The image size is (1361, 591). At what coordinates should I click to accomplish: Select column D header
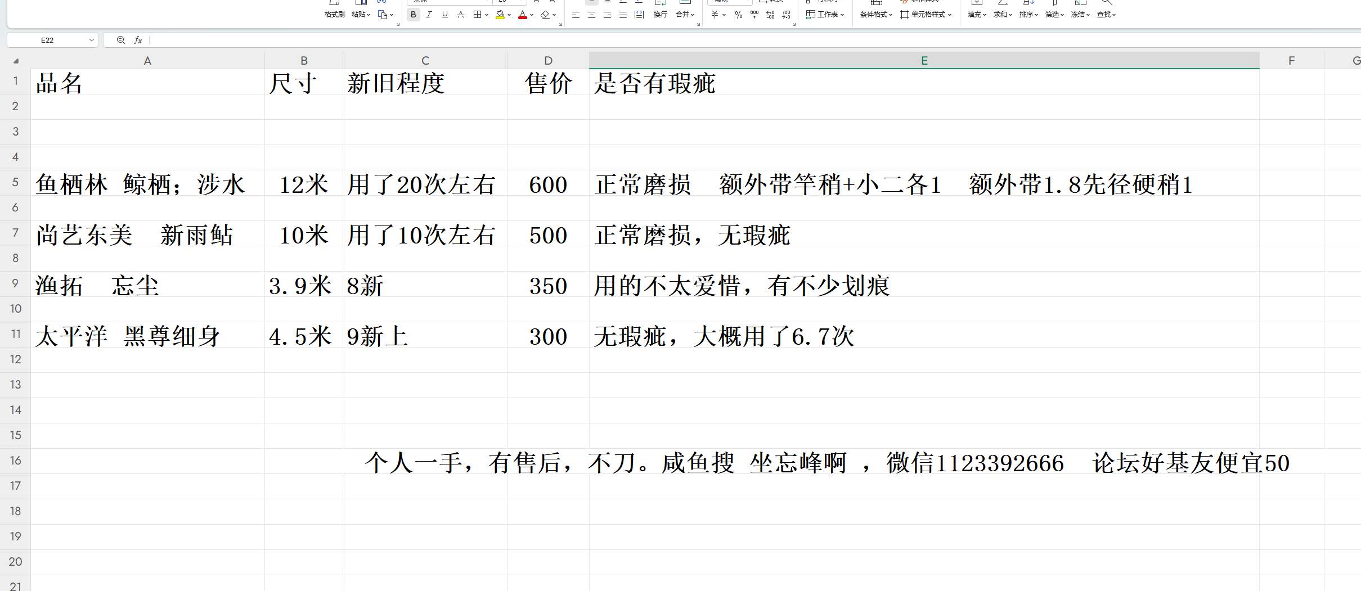pyautogui.click(x=548, y=61)
